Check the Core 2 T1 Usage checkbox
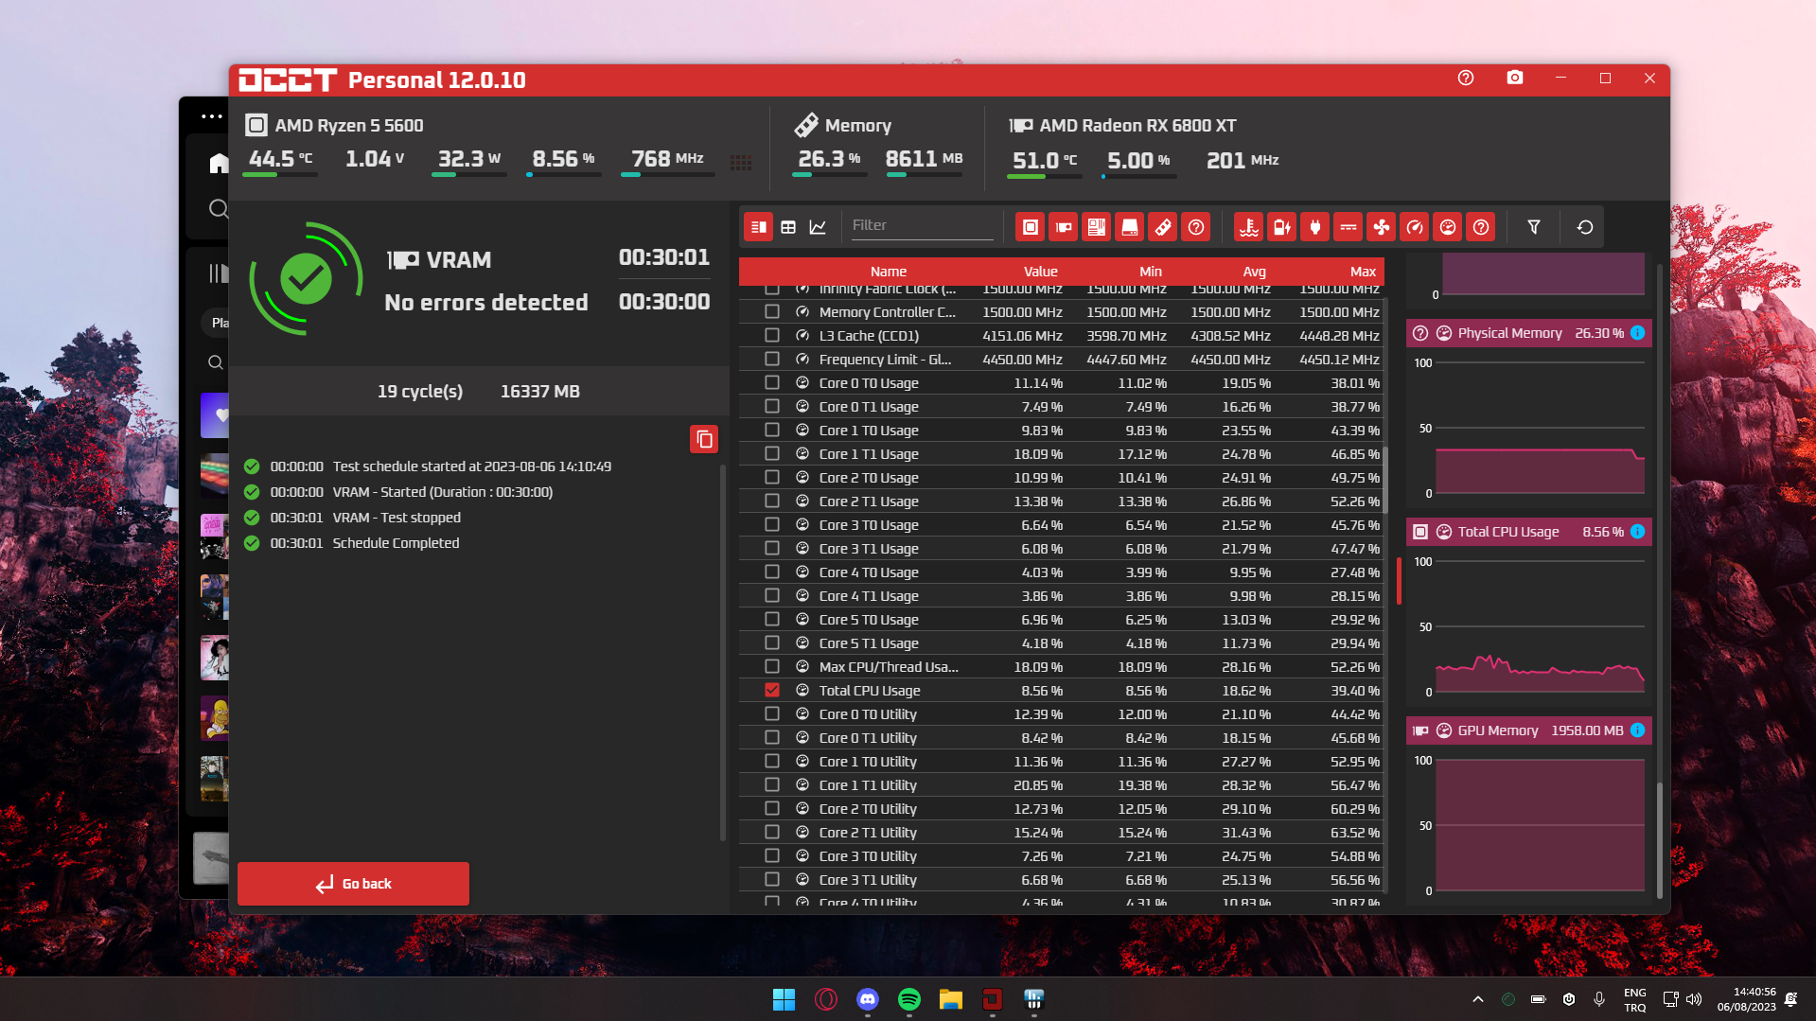 (x=772, y=502)
